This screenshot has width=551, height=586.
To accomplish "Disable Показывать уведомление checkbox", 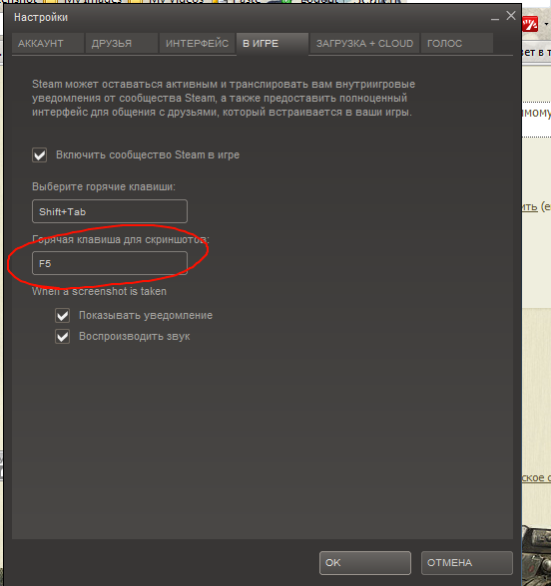I will pos(63,316).
